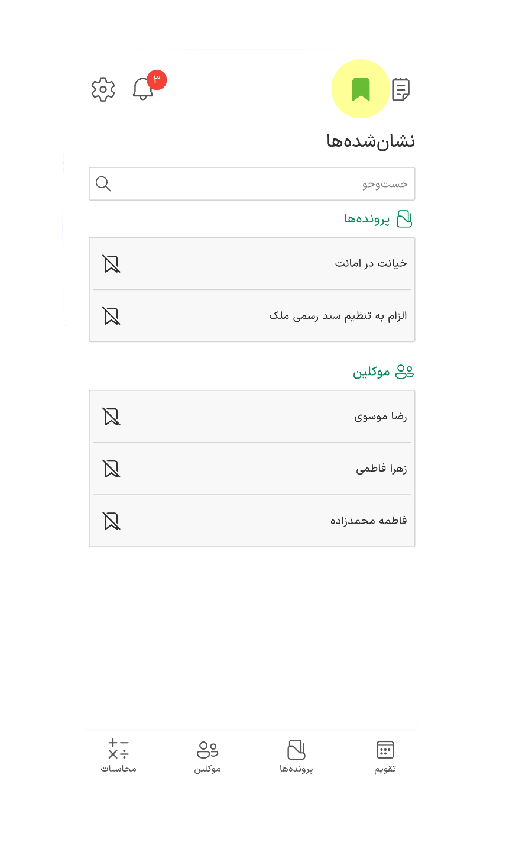The width and height of the screenshot is (506, 865).
Task: Select محاسبات calculations tab
Action: [x=118, y=756]
